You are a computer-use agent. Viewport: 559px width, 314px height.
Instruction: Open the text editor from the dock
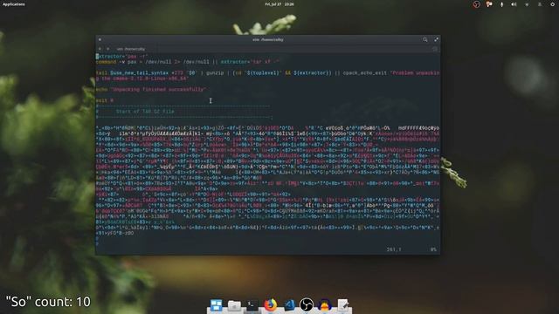[x=343, y=305]
